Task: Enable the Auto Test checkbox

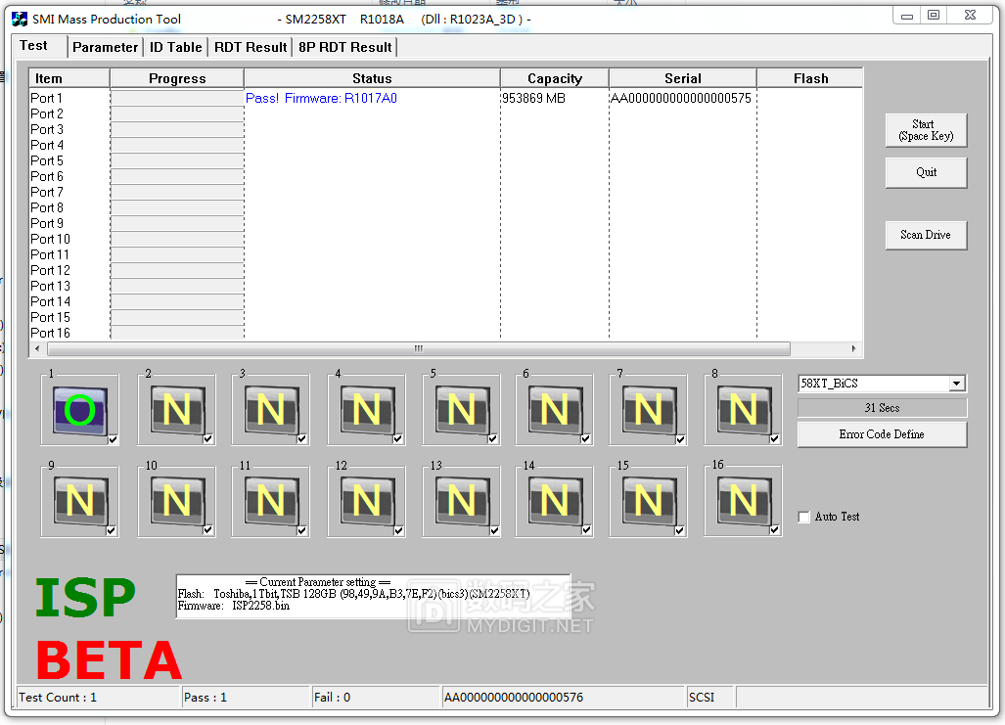Action: click(x=804, y=517)
